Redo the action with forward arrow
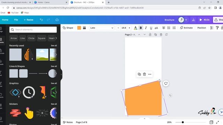223x125 pixels. (x=48, y=20)
